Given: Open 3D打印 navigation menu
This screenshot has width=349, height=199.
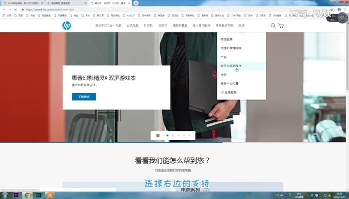Looking at the screenshot, I should [163, 25].
